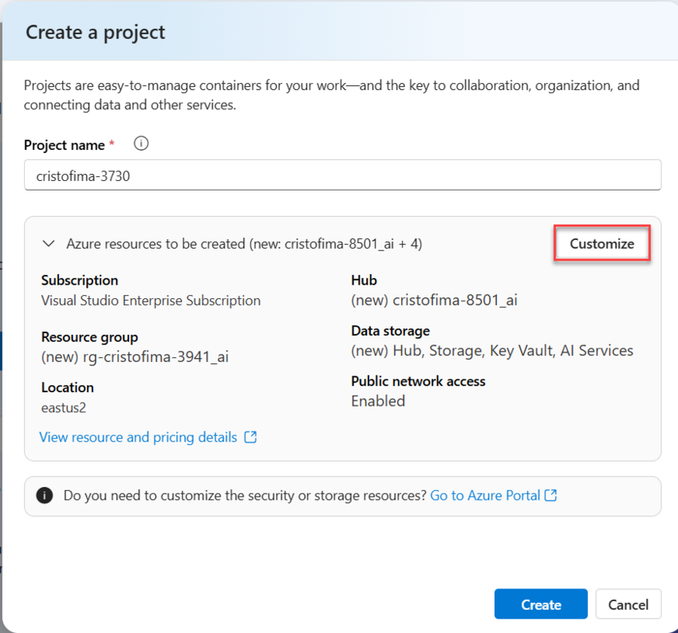Select the cristofima-3730 name for editing
Screen dimensions: 678x633
[83, 175]
